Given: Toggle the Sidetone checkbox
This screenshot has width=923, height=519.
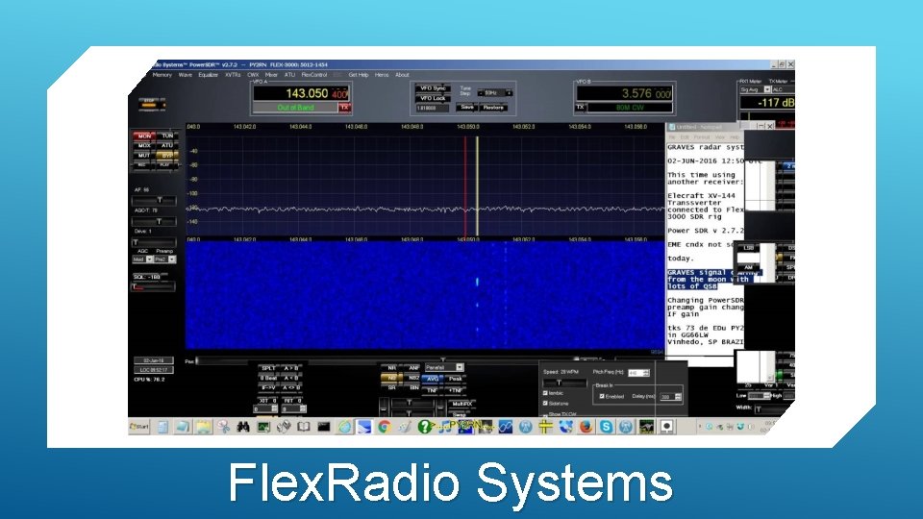Looking at the screenshot, I should pyautogui.click(x=545, y=404).
